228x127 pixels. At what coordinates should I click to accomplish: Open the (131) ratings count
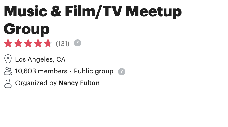[63, 43]
